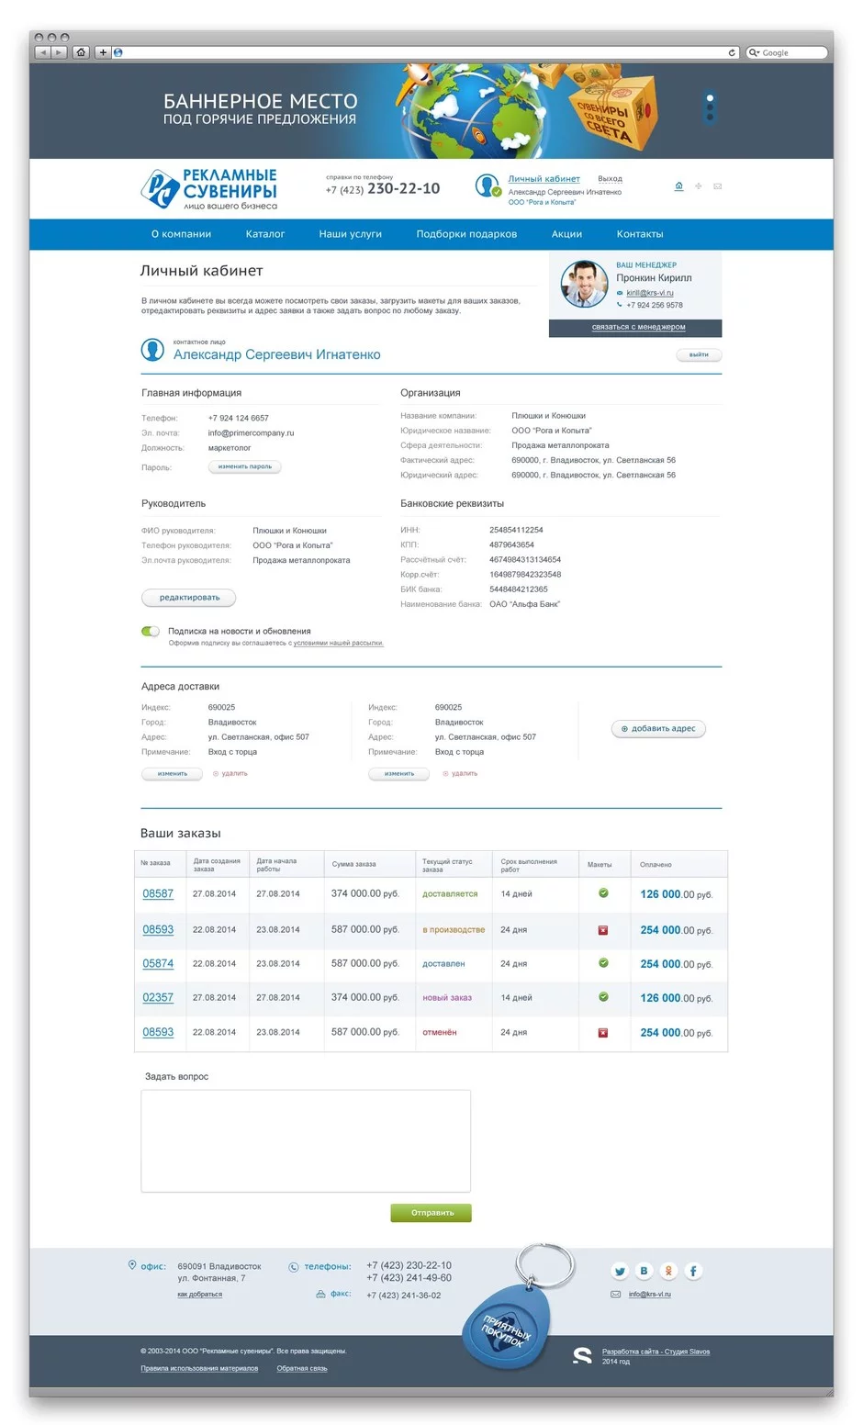Screen dimensions: 863x1425
Task: Click удалить under the first delivery address
Action: (230, 774)
